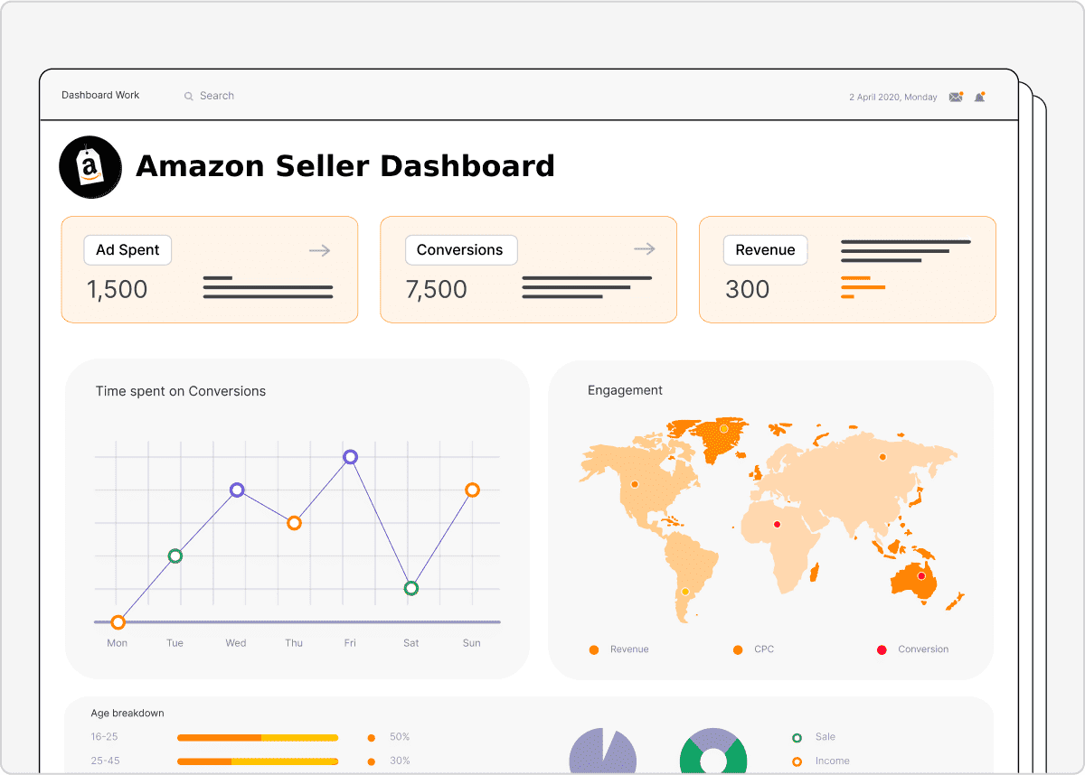Image resolution: width=1085 pixels, height=775 pixels.
Task: Click the 'Age breakdown' heading
Action: (127, 714)
